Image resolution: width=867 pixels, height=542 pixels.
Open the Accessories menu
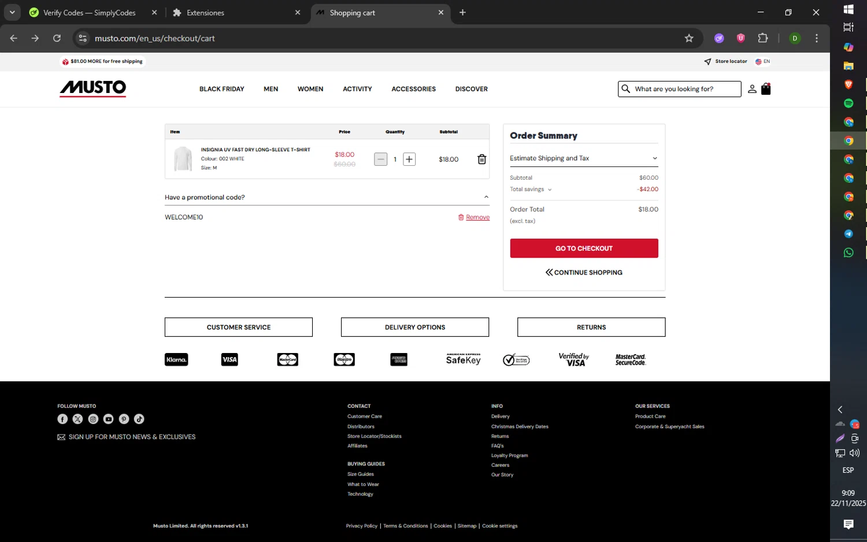[414, 89]
